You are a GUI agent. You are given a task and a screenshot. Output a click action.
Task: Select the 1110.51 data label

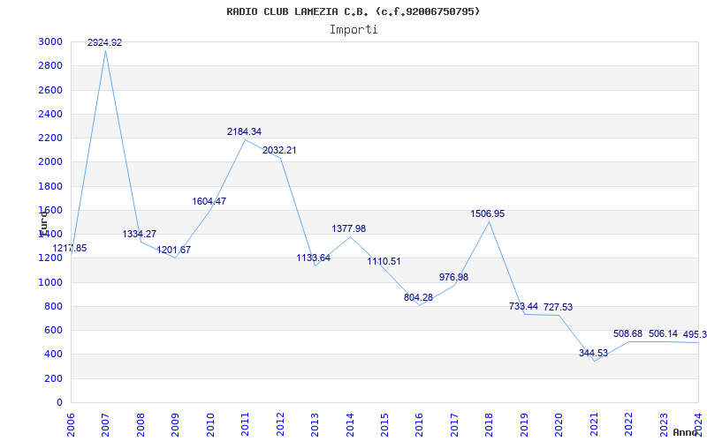coord(384,261)
